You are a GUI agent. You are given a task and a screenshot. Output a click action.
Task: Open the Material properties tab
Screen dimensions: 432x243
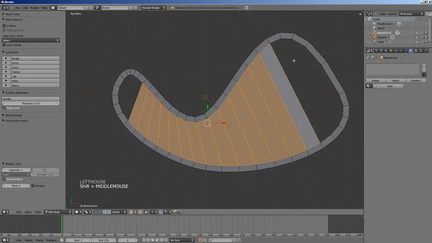tap(411, 51)
